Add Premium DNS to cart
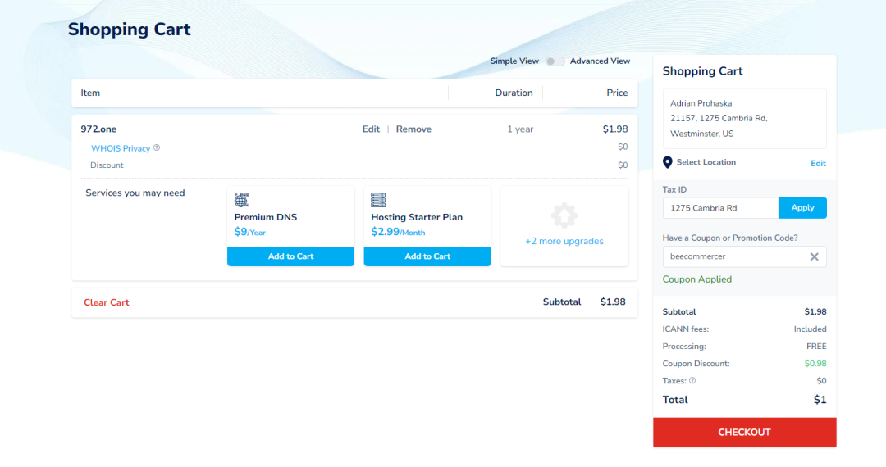The image size is (886, 467). 290,256
